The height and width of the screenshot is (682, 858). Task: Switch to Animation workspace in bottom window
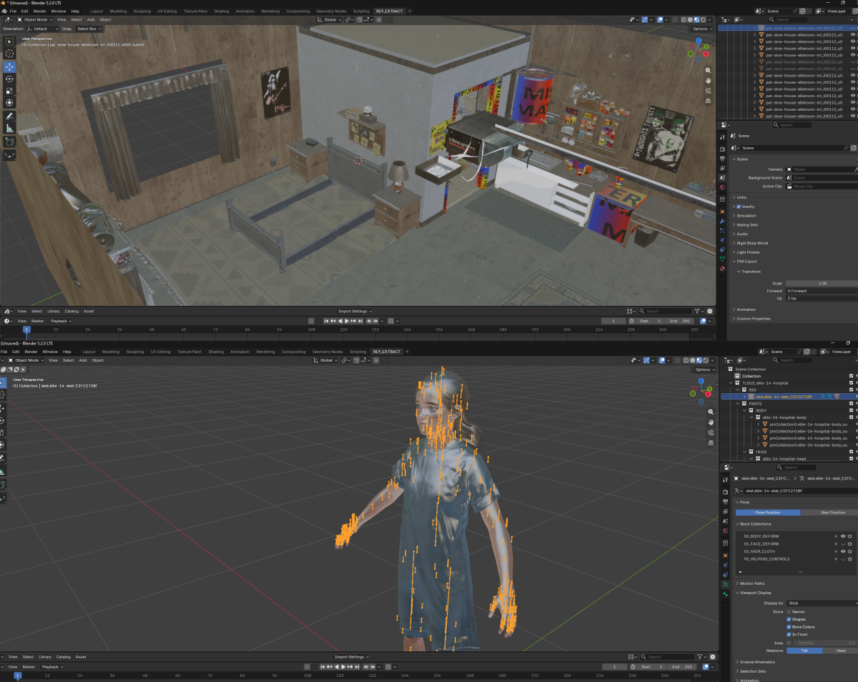click(240, 352)
